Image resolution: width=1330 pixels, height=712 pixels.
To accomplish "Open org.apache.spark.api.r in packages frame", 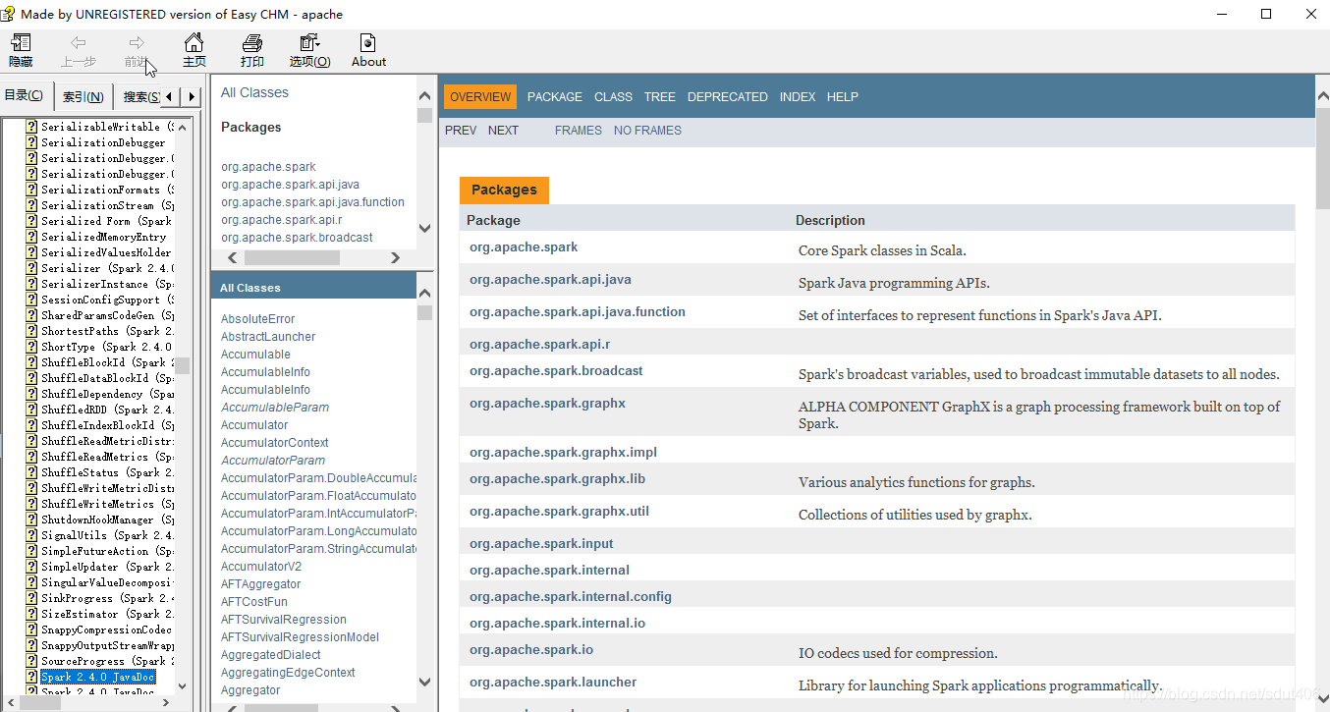I will (x=282, y=220).
